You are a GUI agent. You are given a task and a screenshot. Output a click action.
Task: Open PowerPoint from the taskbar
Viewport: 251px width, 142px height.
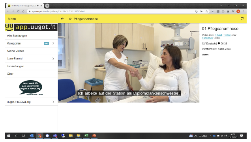(94, 136)
